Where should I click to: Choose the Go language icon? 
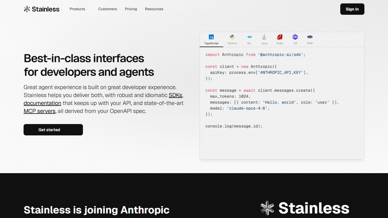(249, 37)
